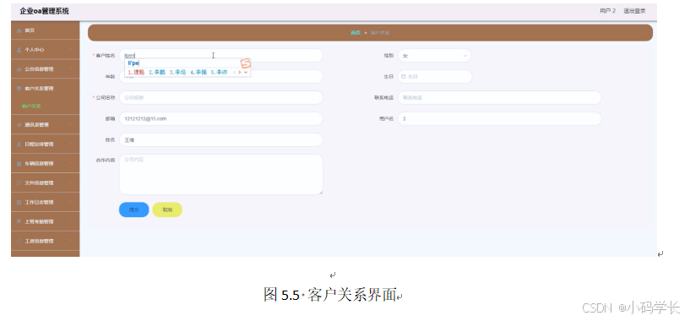Expand 工资信息管理 submenu chevron
Viewport: 690px width, 321px height.
[x=71, y=241]
